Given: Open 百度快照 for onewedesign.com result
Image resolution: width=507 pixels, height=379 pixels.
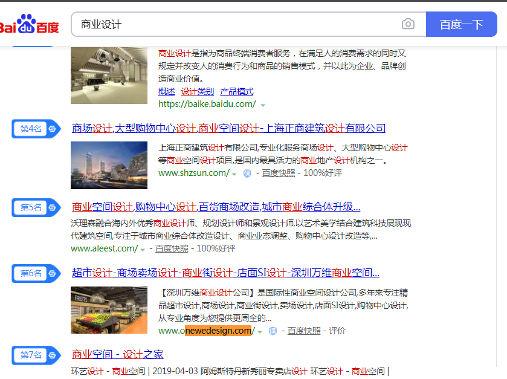Looking at the screenshot, I should point(304,331).
